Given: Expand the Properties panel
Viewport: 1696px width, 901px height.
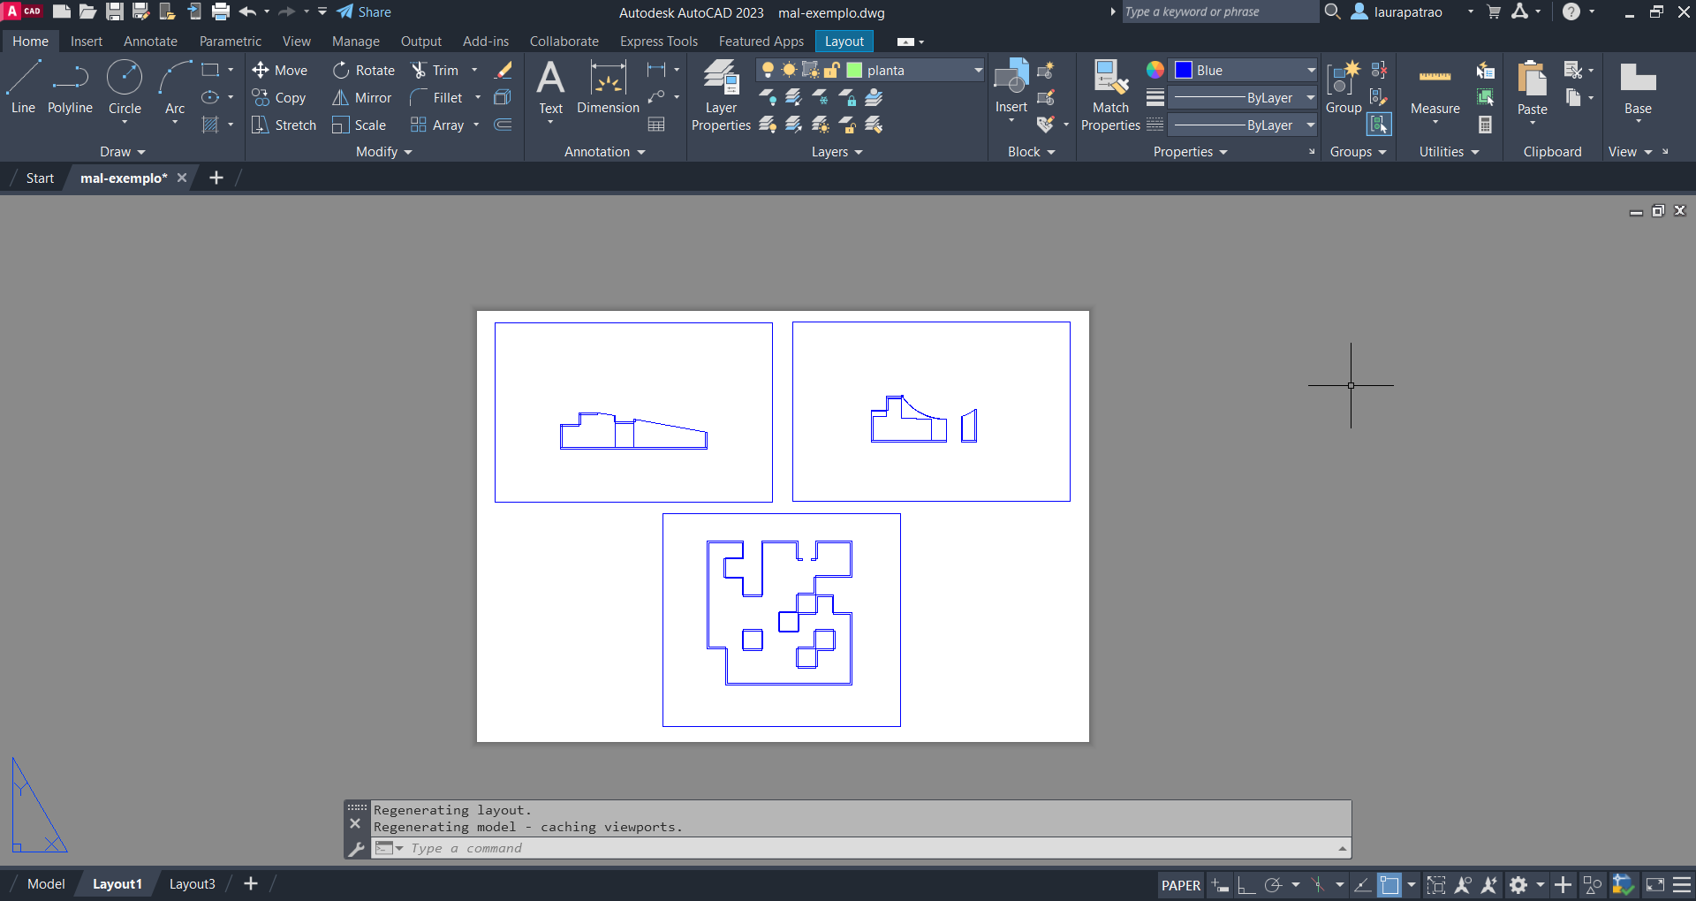Looking at the screenshot, I should 1190,152.
